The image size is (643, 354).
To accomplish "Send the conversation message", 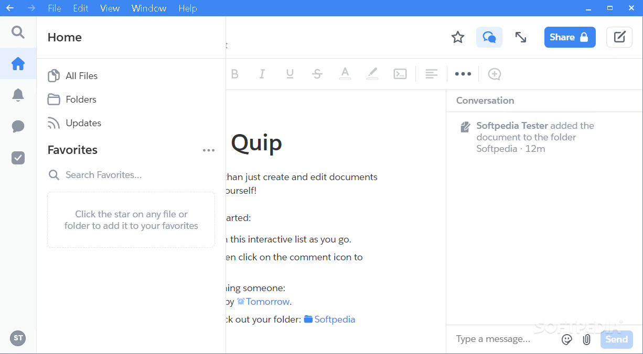I will click(617, 339).
